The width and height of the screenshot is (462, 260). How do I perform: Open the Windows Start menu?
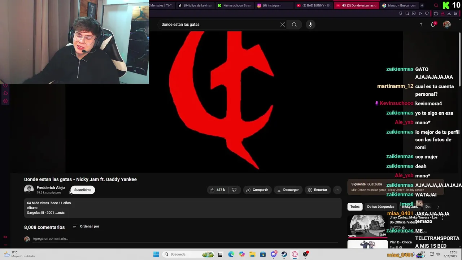156,254
